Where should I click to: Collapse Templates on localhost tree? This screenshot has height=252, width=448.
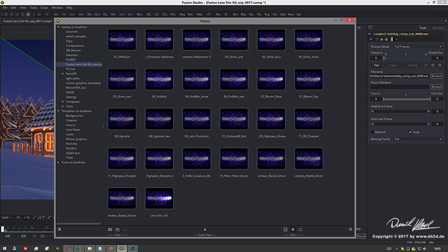tap(58, 111)
